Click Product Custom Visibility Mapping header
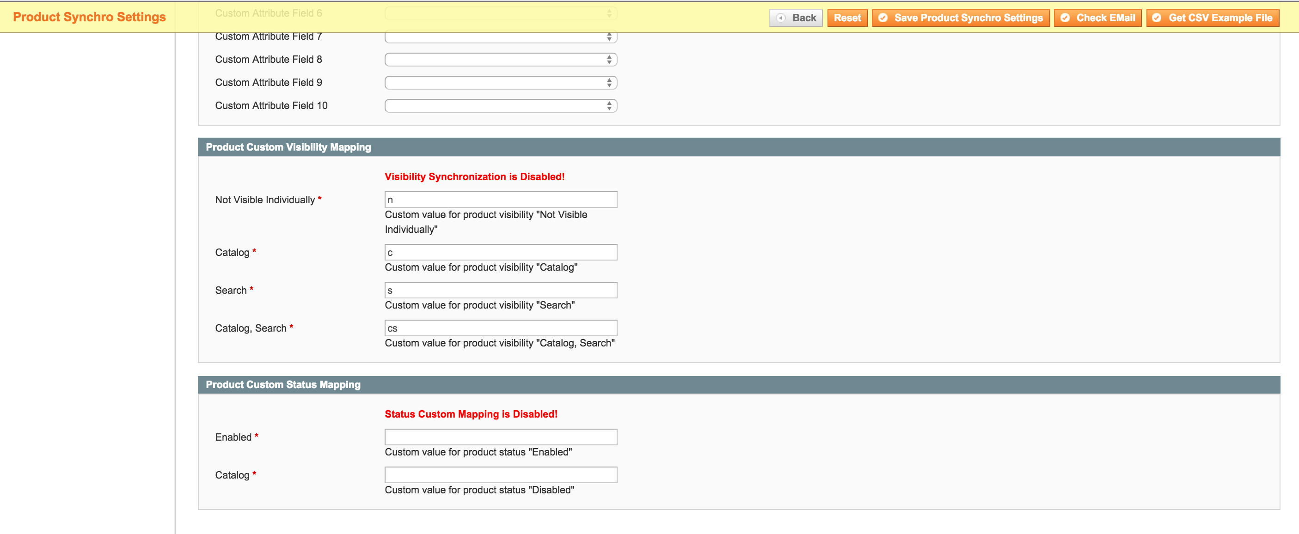This screenshot has width=1299, height=534. pos(739,147)
